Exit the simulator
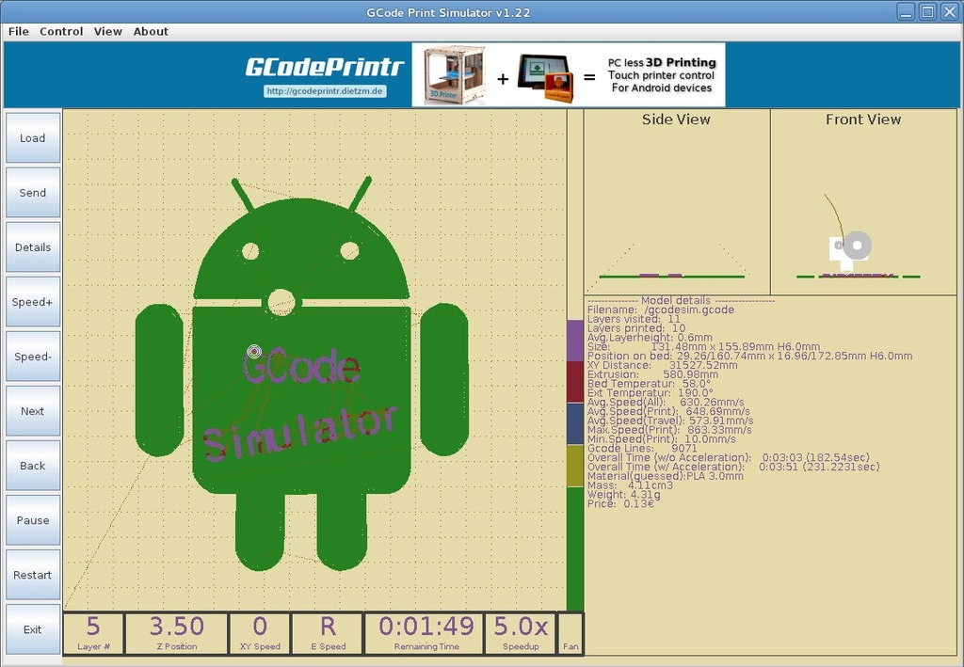The height and width of the screenshot is (667, 964). pyautogui.click(x=33, y=629)
